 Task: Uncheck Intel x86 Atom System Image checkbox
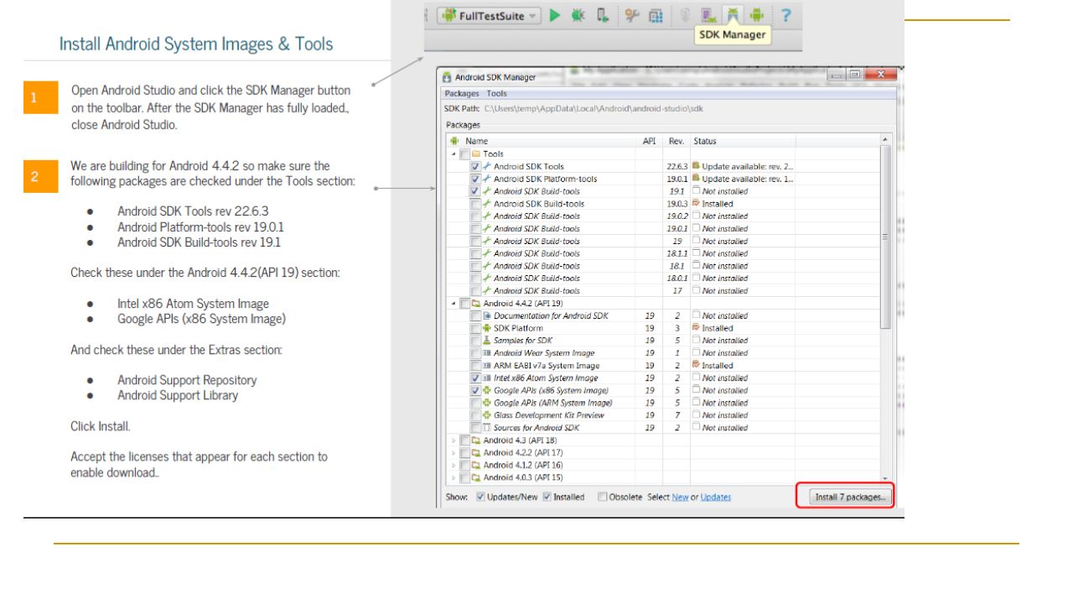point(476,378)
